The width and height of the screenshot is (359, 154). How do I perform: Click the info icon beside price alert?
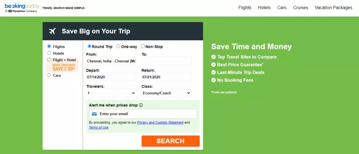pyautogui.click(x=141, y=105)
